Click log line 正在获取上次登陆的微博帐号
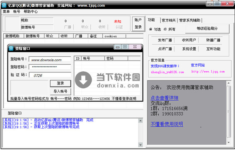 coord(41,123)
